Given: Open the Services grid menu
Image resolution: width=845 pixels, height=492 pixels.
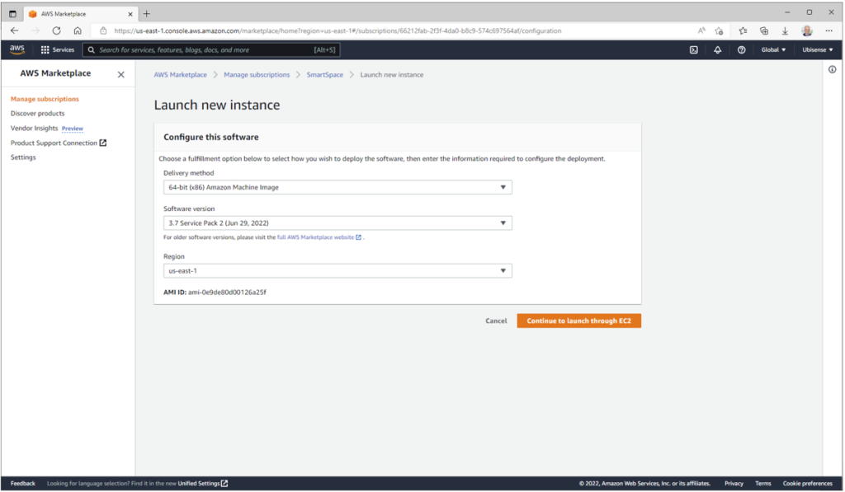Looking at the screenshot, I should click(x=57, y=50).
